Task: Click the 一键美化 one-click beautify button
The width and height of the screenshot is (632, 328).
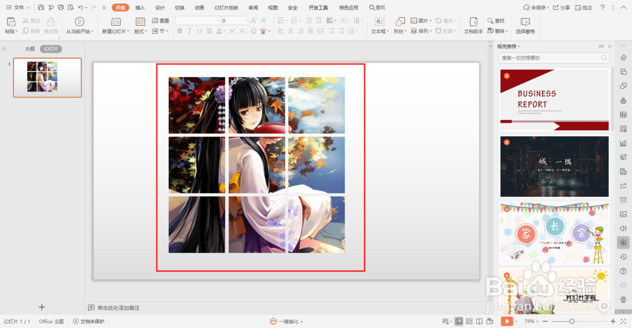Action: (x=286, y=321)
